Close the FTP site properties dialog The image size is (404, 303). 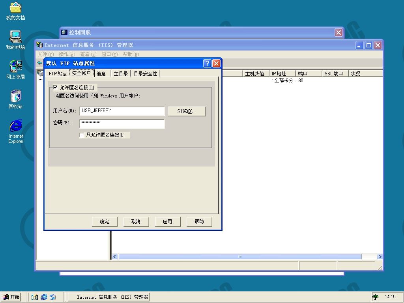click(217, 63)
